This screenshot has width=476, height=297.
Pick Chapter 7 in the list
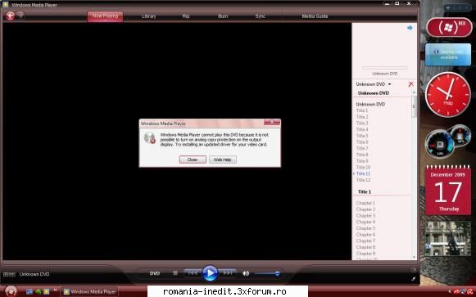[365, 241]
